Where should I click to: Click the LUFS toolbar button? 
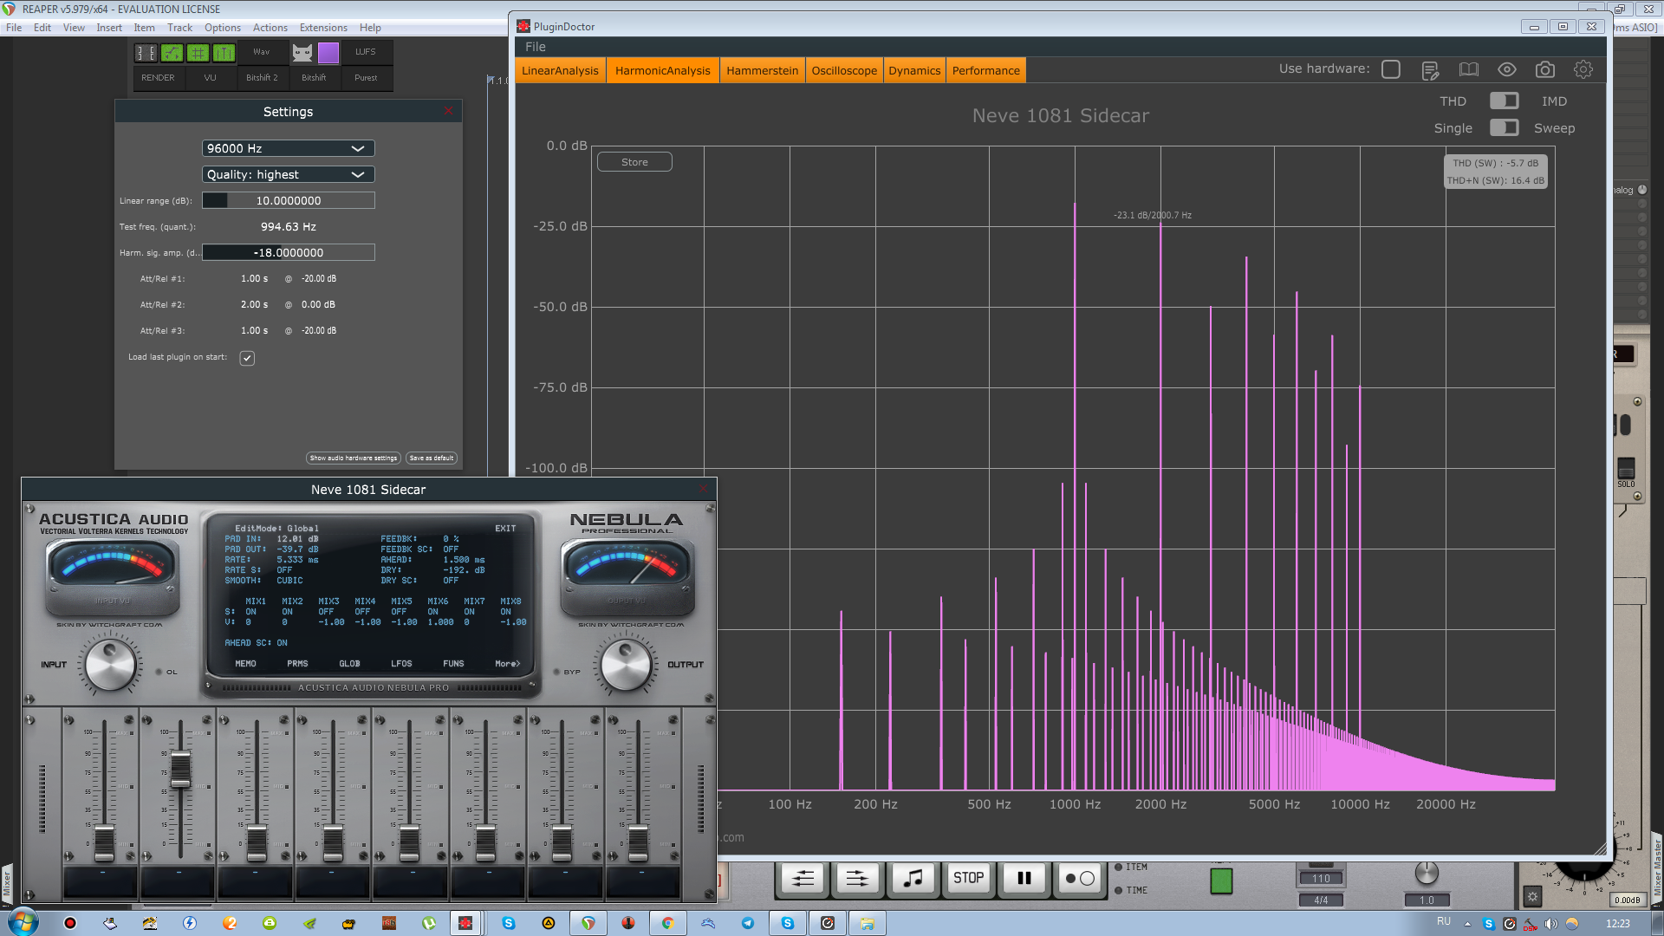pyautogui.click(x=366, y=52)
